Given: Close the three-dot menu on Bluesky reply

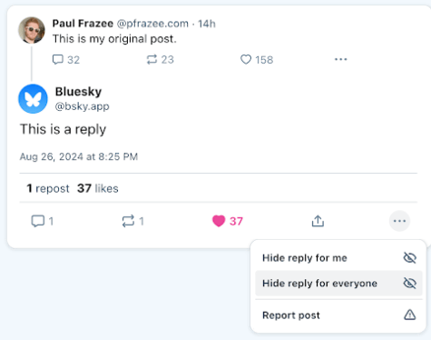Looking at the screenshot, I should click(399, 221).
